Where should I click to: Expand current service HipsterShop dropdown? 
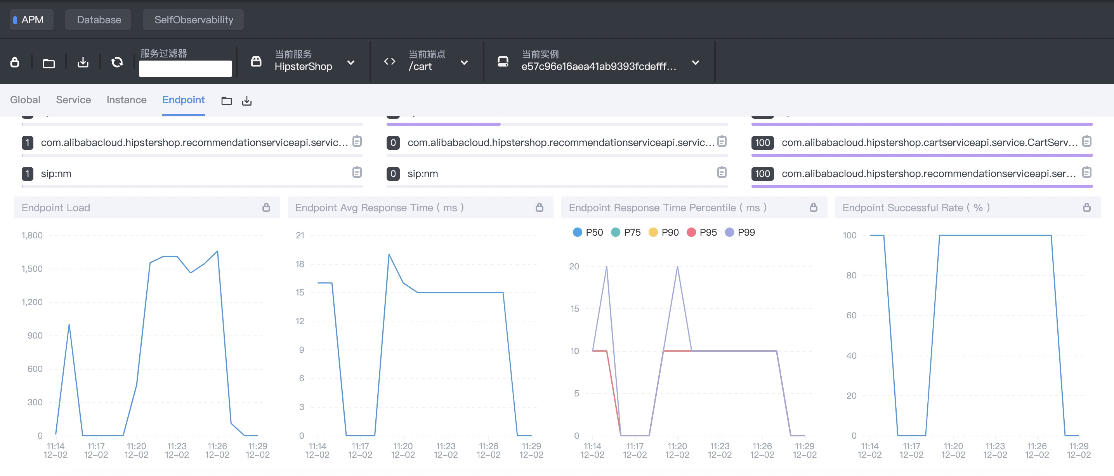click(x=351, y=63)
